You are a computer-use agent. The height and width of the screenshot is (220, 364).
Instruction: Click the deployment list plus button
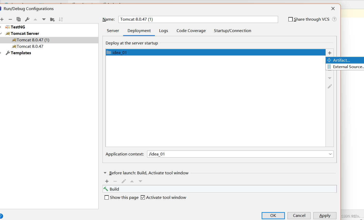click(x=330, y=53)
